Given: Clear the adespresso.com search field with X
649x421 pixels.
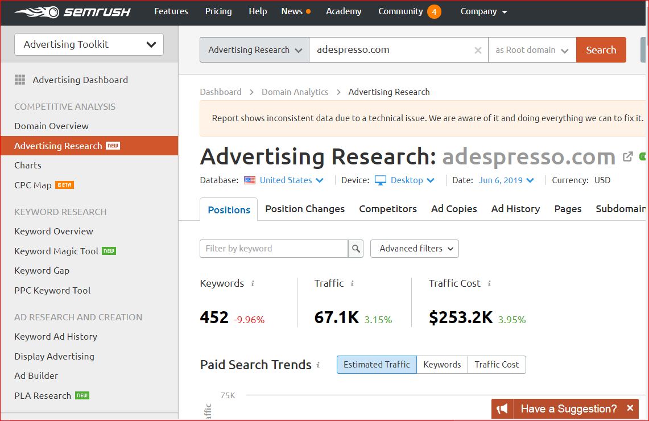Looking at the screenshot, I should [478, 50].
